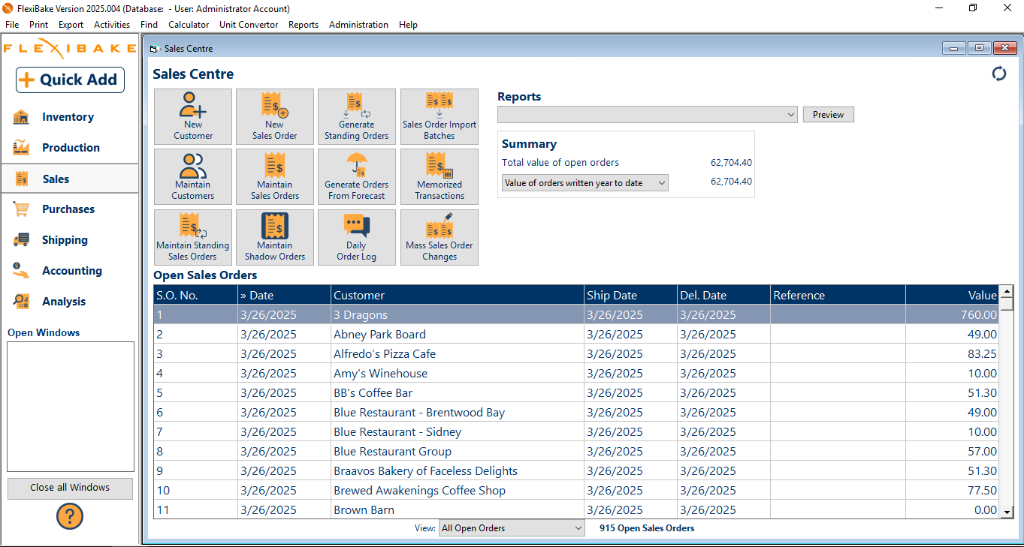Click the Quick Add button
The height and width of the screenshot is (547, 1024).
pos(70,80)
